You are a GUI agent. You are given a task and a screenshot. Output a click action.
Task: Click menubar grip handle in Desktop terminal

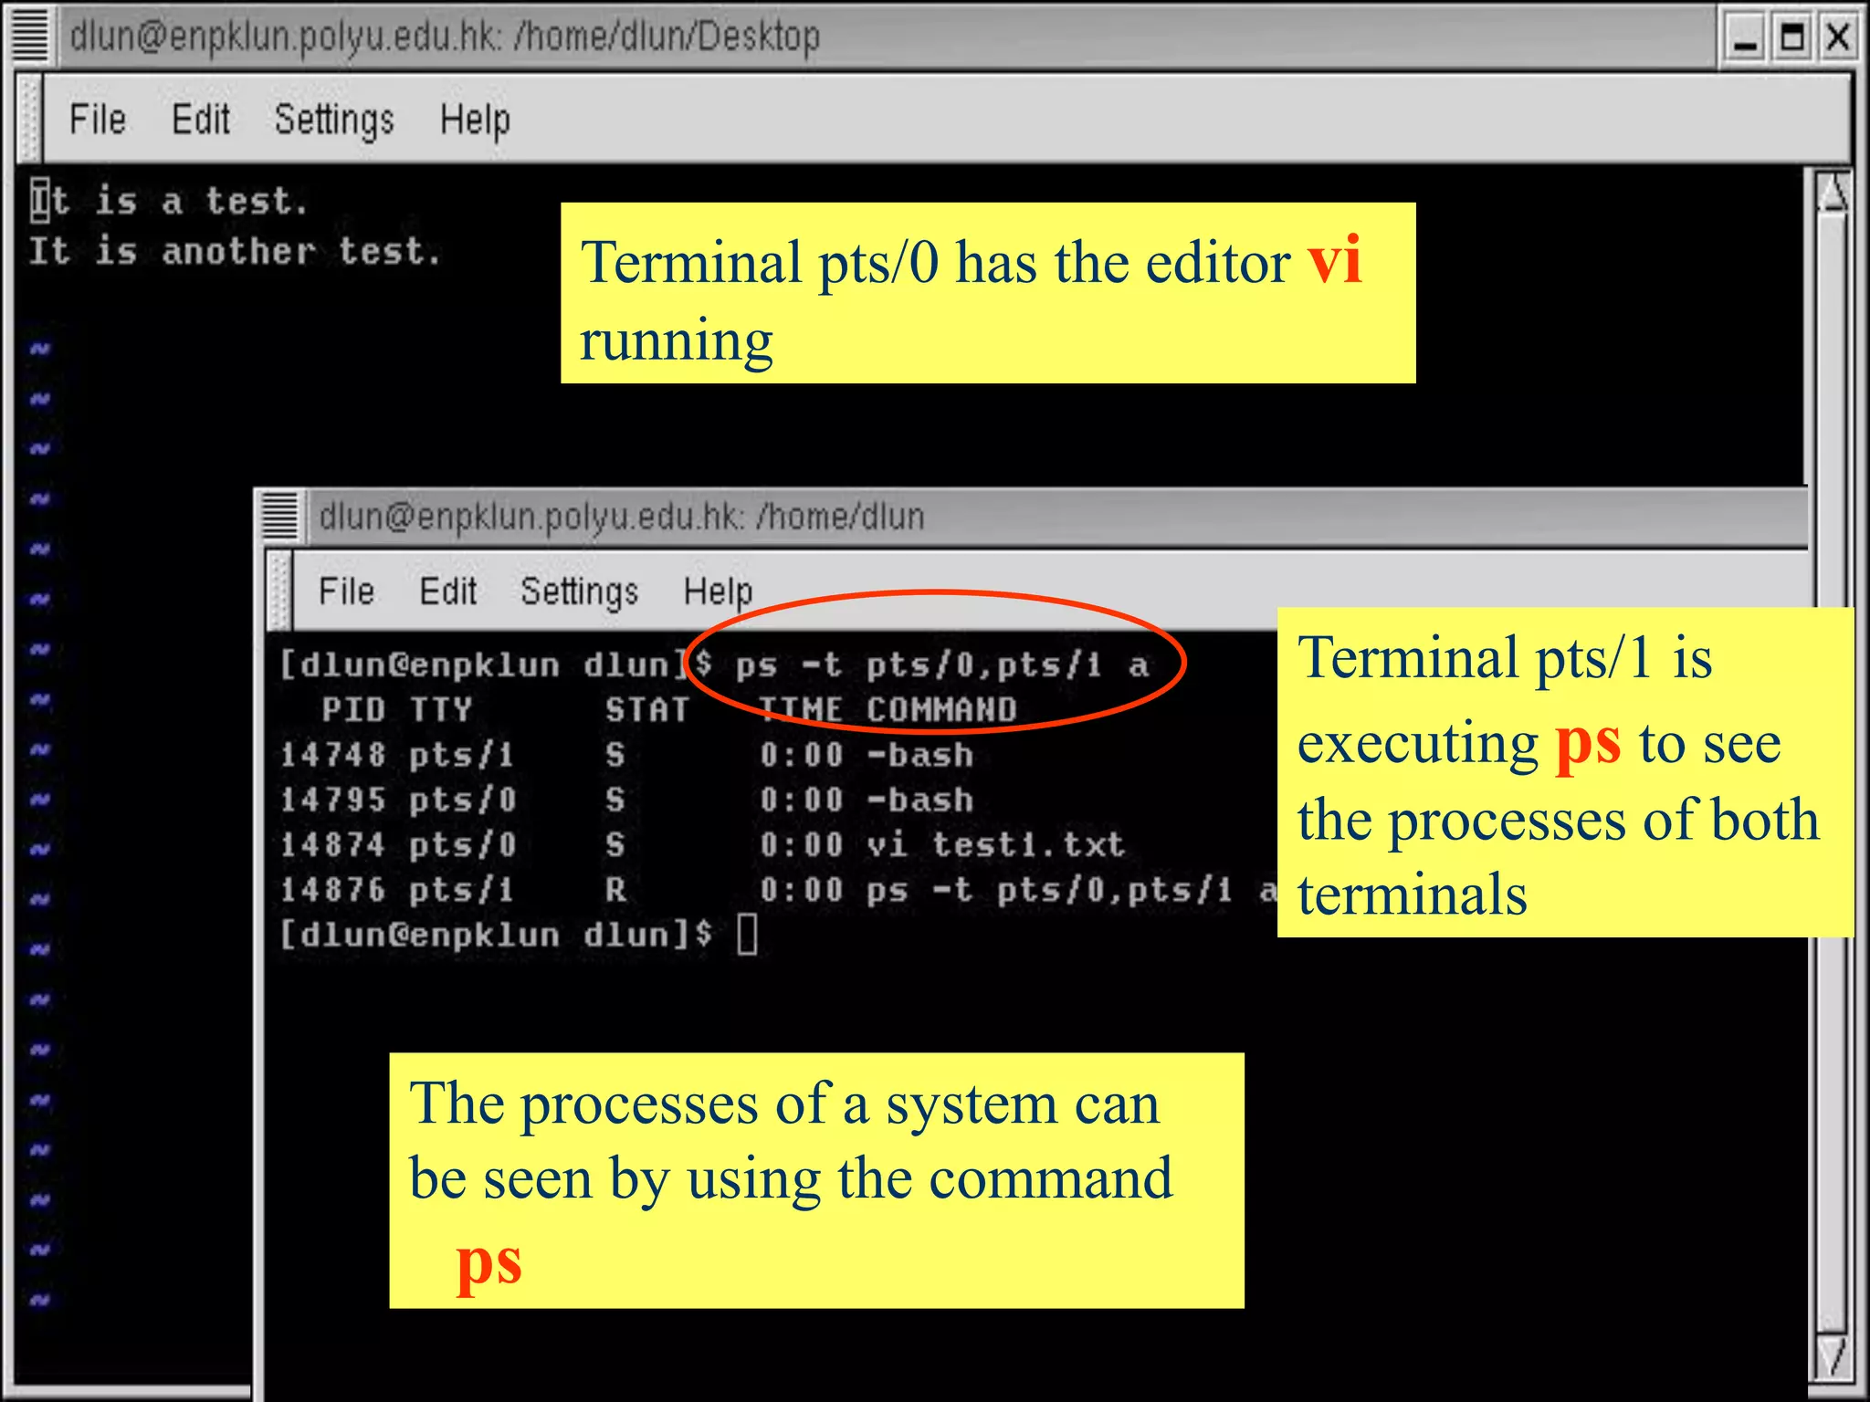[x=30, y=120]
